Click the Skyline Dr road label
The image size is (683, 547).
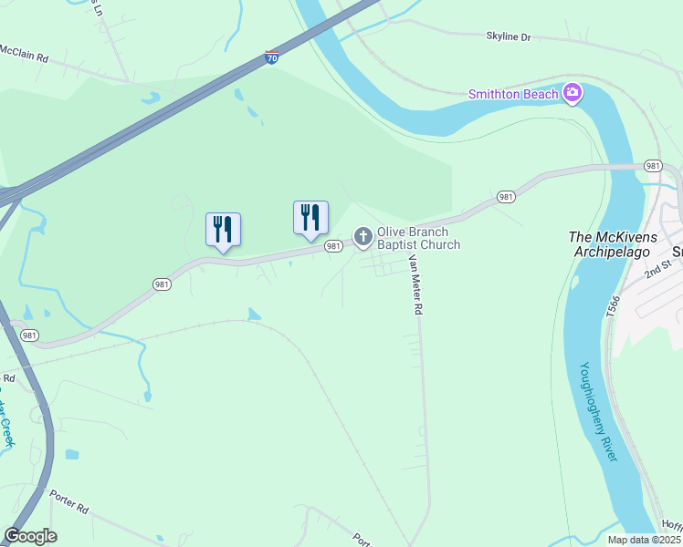pyautogui.click(x=509, y=36)
